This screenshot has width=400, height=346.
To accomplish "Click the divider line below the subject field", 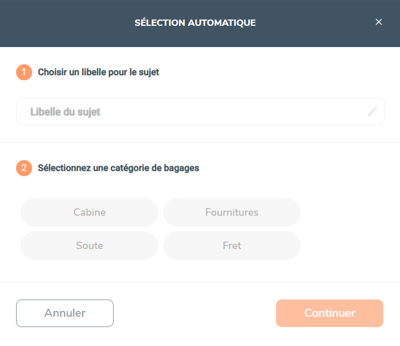I will coord(200,142).
